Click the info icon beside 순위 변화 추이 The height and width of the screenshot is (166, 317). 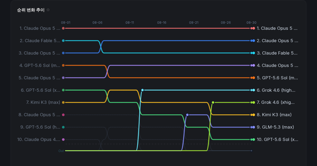[48, 10]
